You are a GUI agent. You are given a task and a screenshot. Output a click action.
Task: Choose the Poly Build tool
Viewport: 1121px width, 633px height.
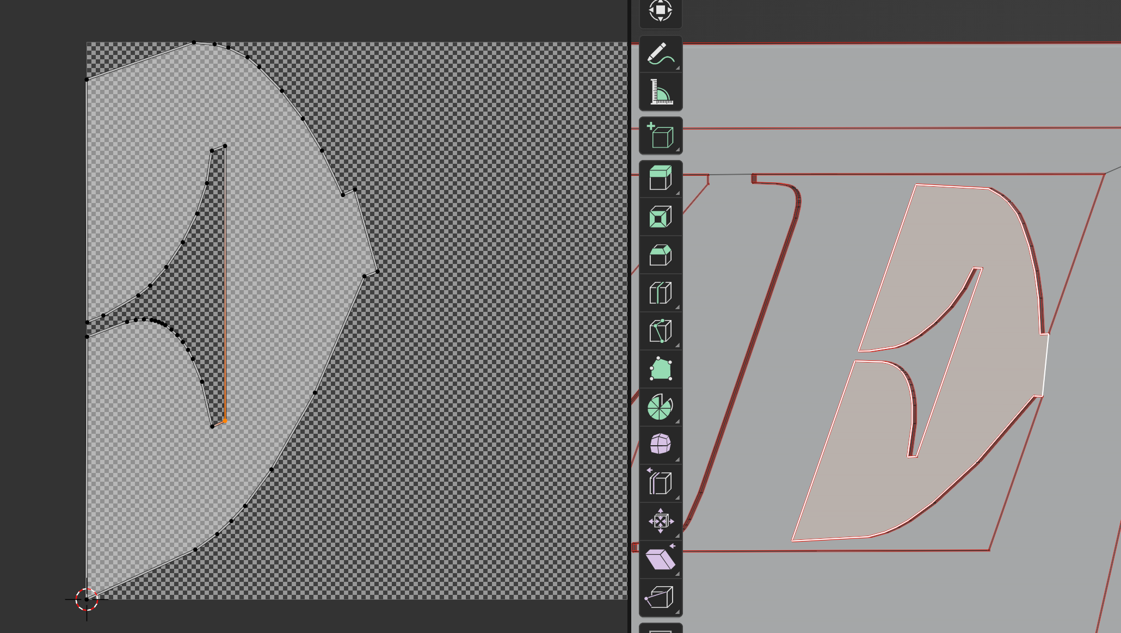661,370
